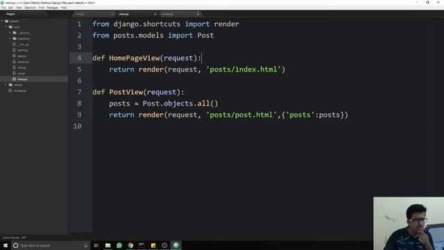Image resolution: width=444 pixels, height=250 pixels.
Task: Click 'Post.objects.all()' on line 8
Action: point(180,103)
